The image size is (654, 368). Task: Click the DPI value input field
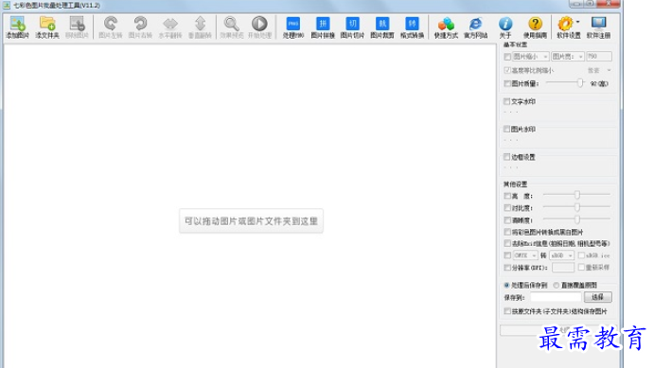(x=563, y=267)
